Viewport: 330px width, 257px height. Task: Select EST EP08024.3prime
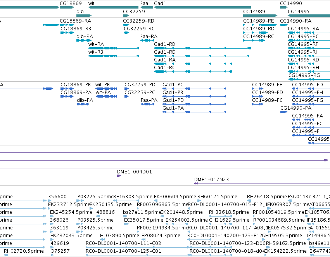click(143, 240)
